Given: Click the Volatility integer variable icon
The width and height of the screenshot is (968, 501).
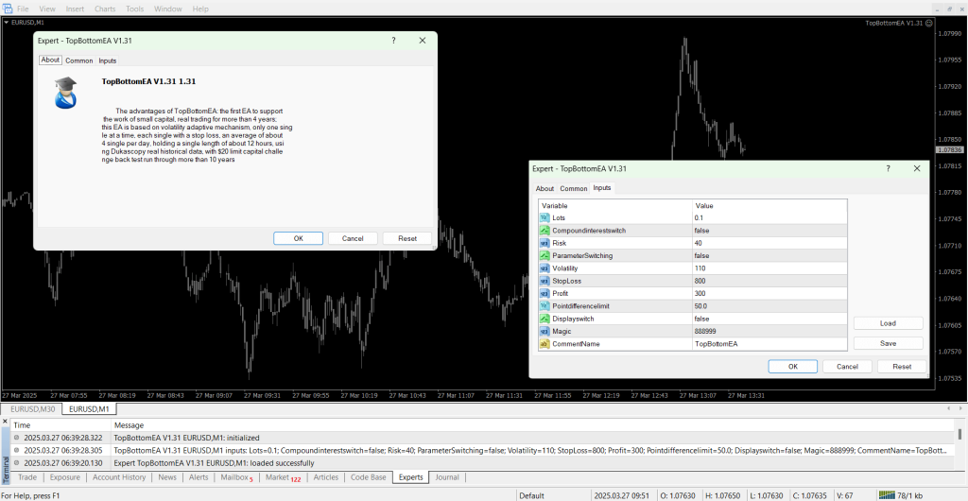Looking at the screenshot, I should (544, 268).
